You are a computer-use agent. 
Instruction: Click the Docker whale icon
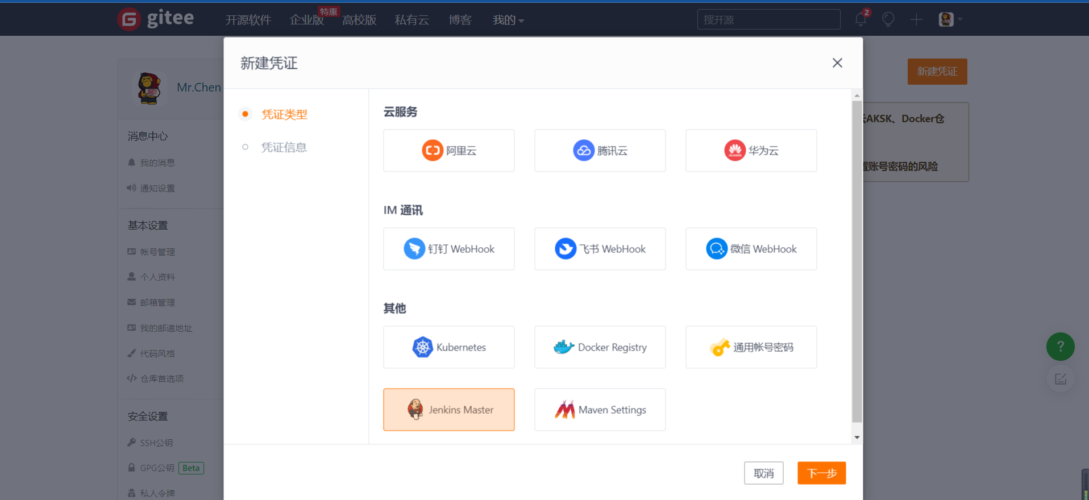tap(564, 347)
